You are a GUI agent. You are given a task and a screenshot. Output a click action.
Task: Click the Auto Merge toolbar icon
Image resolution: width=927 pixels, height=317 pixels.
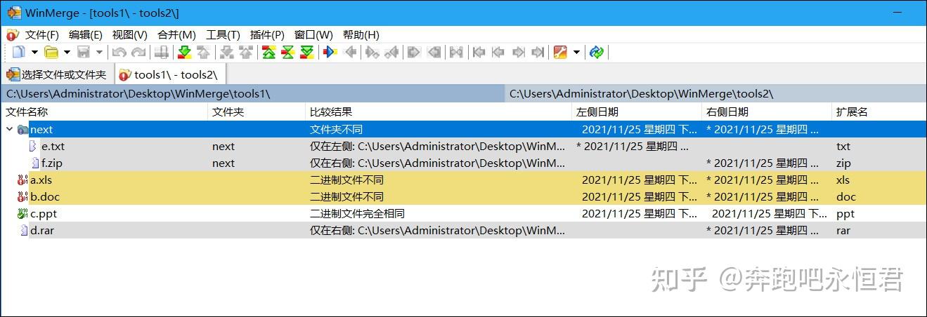[456, 52]
